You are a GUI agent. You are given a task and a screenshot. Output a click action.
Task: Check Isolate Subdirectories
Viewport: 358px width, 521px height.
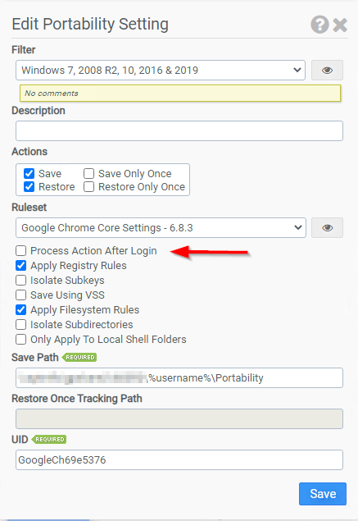coord(21,324)
